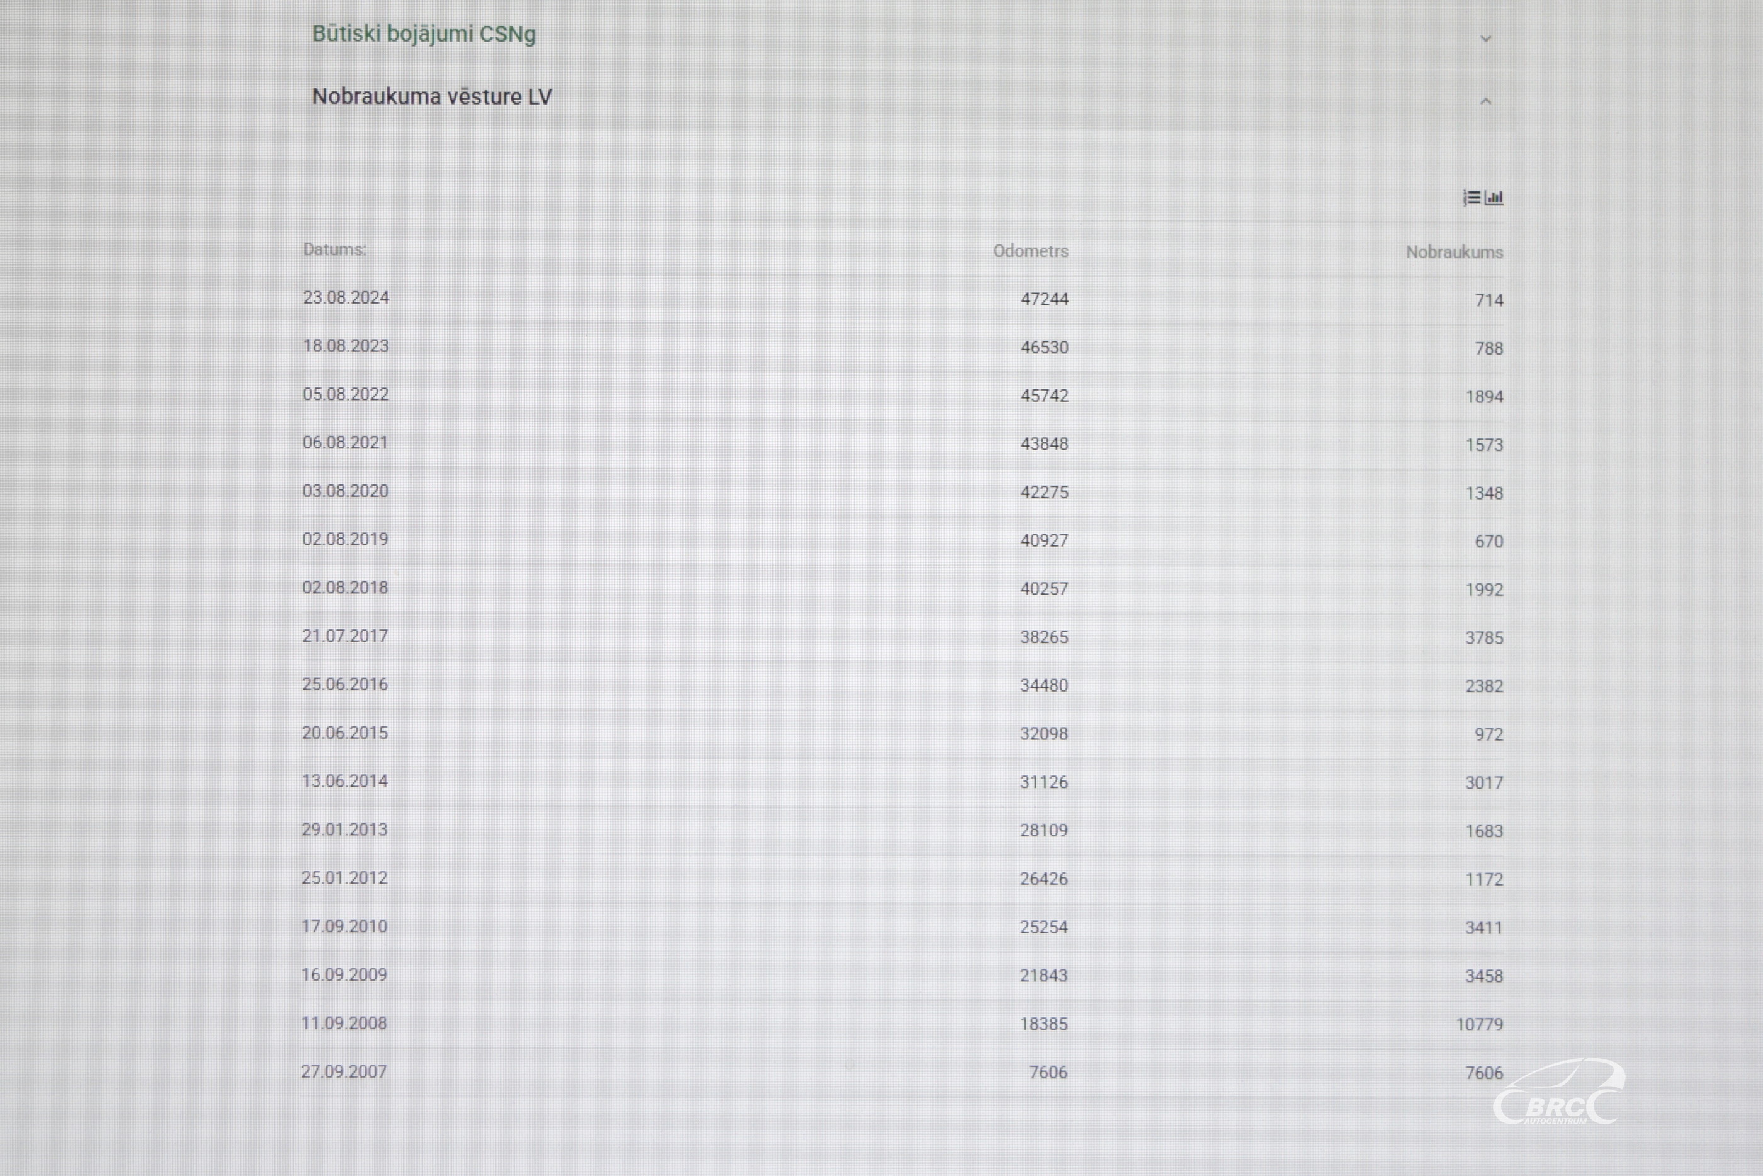Click the Nobraukums column header
The height and width of the screenshot is (1176, 1763).
pyautogui.click(x=1454, y=252)
